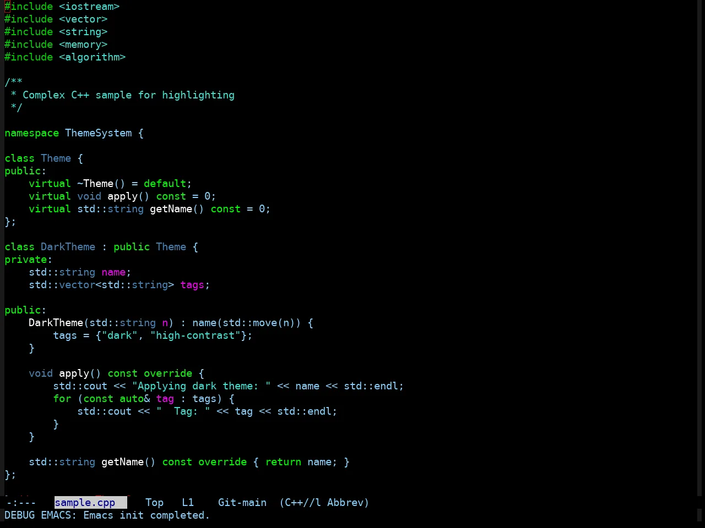Click on '<vector>' in the include line
Viewport: 705px width, 528px height.
83,19
